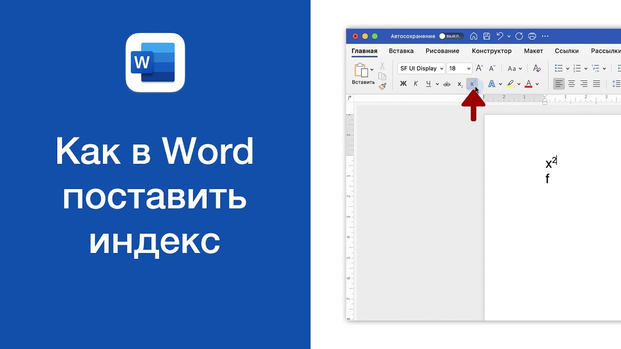The width and height of the screenshot is (621, 349).
Task: Click the Copy icon
Action: tap(382, 76)
